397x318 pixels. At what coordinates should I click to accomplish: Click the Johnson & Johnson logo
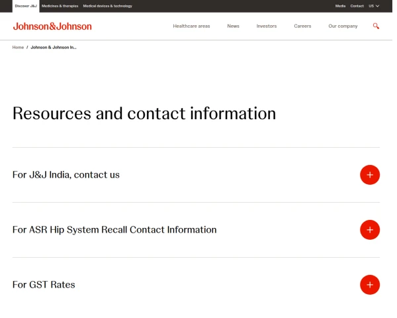pos(52,26)
